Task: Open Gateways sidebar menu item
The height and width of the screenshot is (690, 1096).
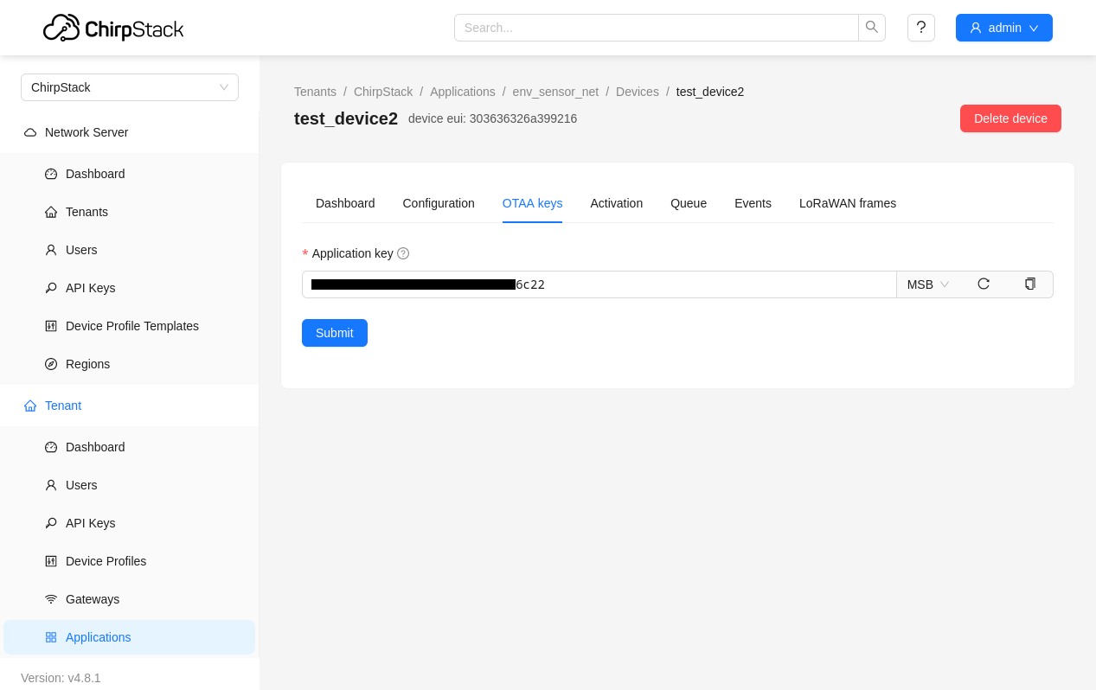Action: click(130, 599)
